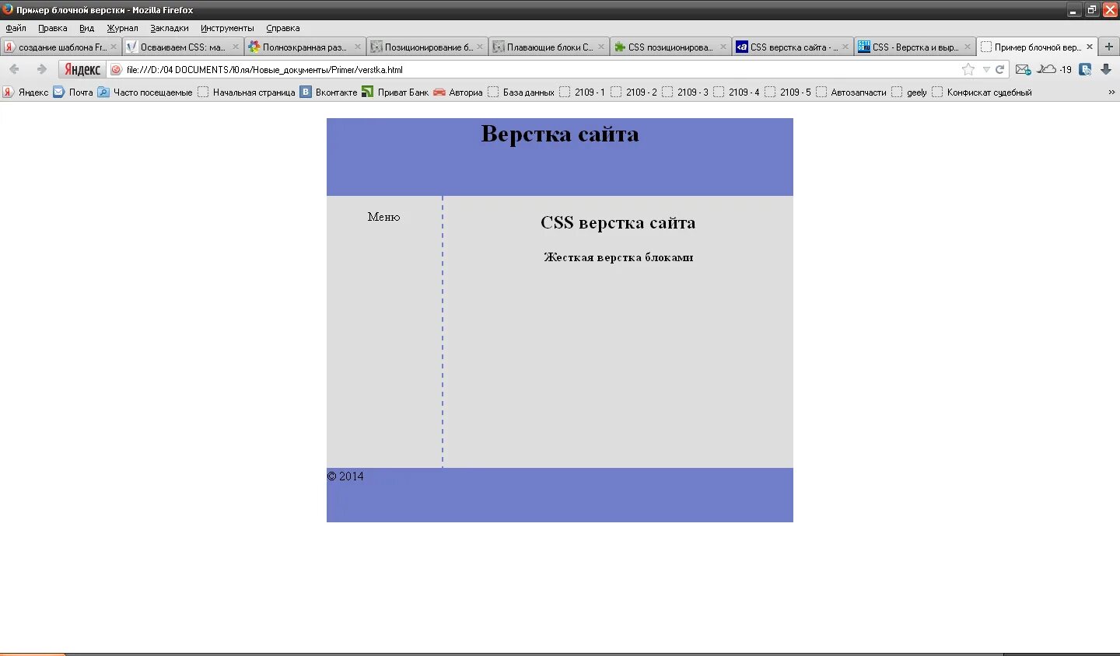Image resolution: width=1120 pixels, height=656 pixels.
Task: Click the Яндекс search button in toolbar
Action: 83,69
